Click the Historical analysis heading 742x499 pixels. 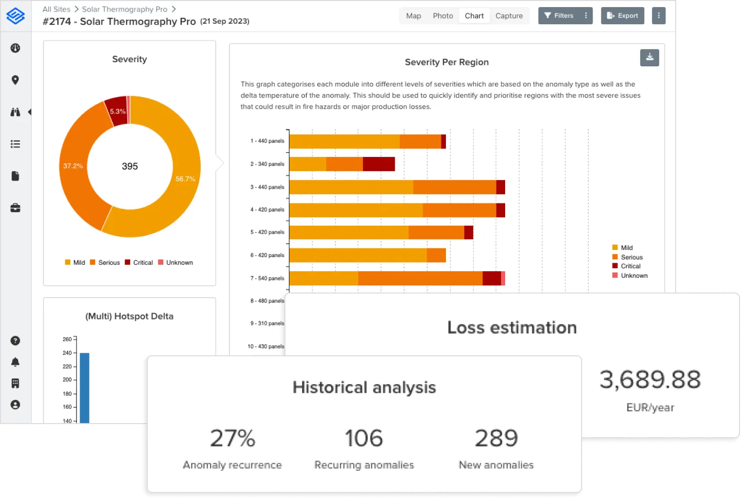(x=364, y=388)
